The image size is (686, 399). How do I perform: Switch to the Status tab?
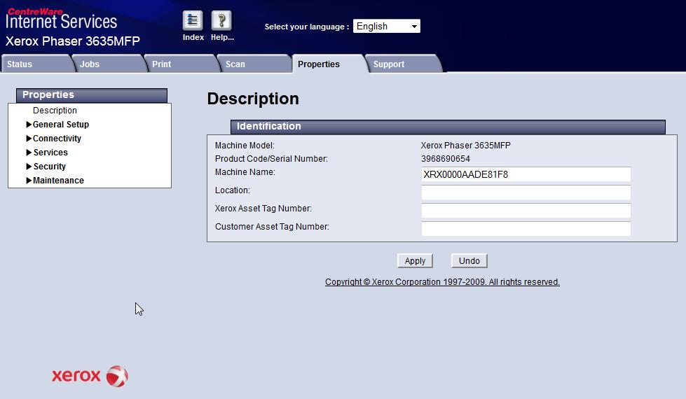coord(36,64)
